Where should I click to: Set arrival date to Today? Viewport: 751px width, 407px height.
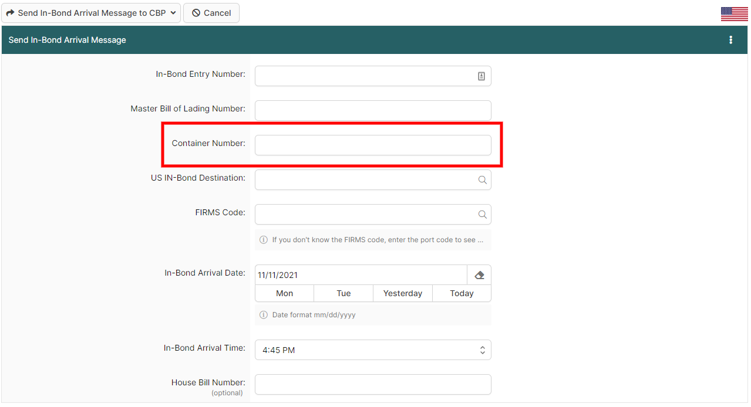point(462,293)
